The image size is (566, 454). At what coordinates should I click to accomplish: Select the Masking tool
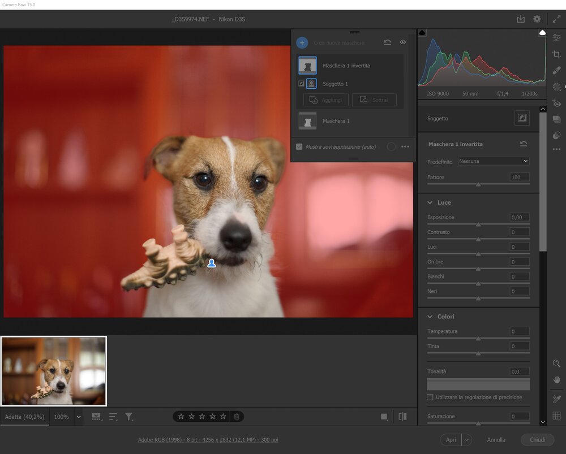coord(556,87)
